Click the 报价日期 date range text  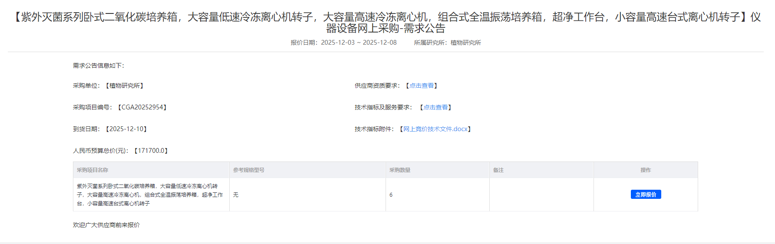coord(358,43)
